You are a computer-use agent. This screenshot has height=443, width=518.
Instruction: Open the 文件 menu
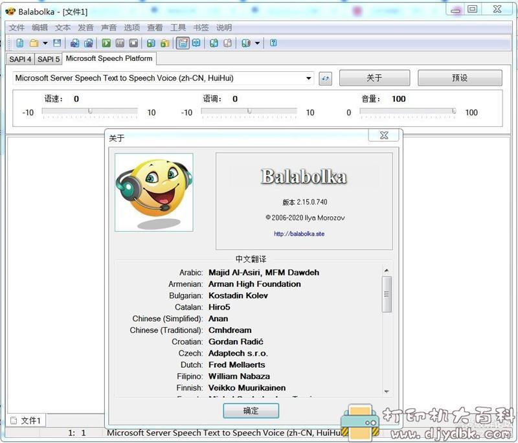(17, 28)
